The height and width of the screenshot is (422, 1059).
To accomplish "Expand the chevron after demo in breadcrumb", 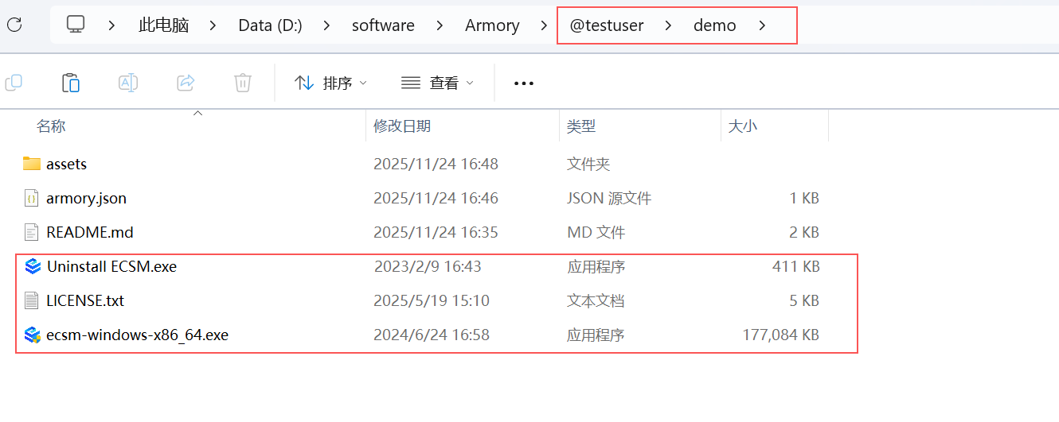I will coord(762,25).
